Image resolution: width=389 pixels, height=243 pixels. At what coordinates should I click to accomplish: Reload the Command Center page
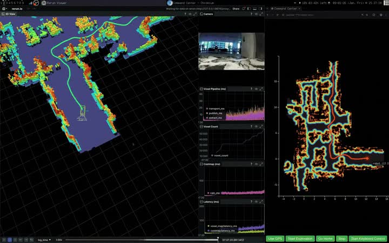277,15
